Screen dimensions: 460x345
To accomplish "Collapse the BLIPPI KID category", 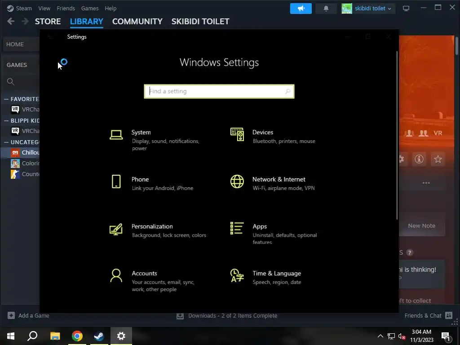I will click(6, 120).
